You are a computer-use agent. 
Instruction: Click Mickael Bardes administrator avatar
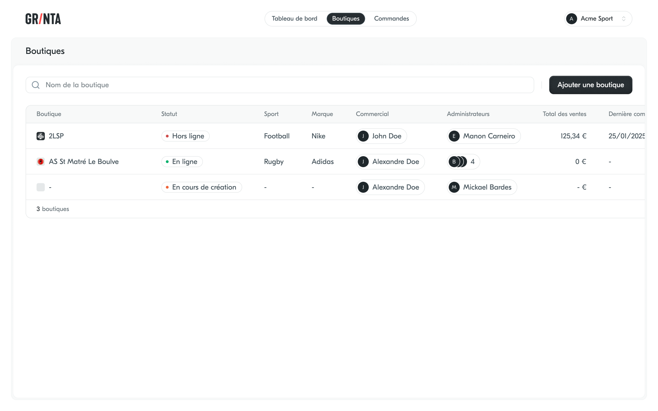pyautogui.click(x=454, y=187)
